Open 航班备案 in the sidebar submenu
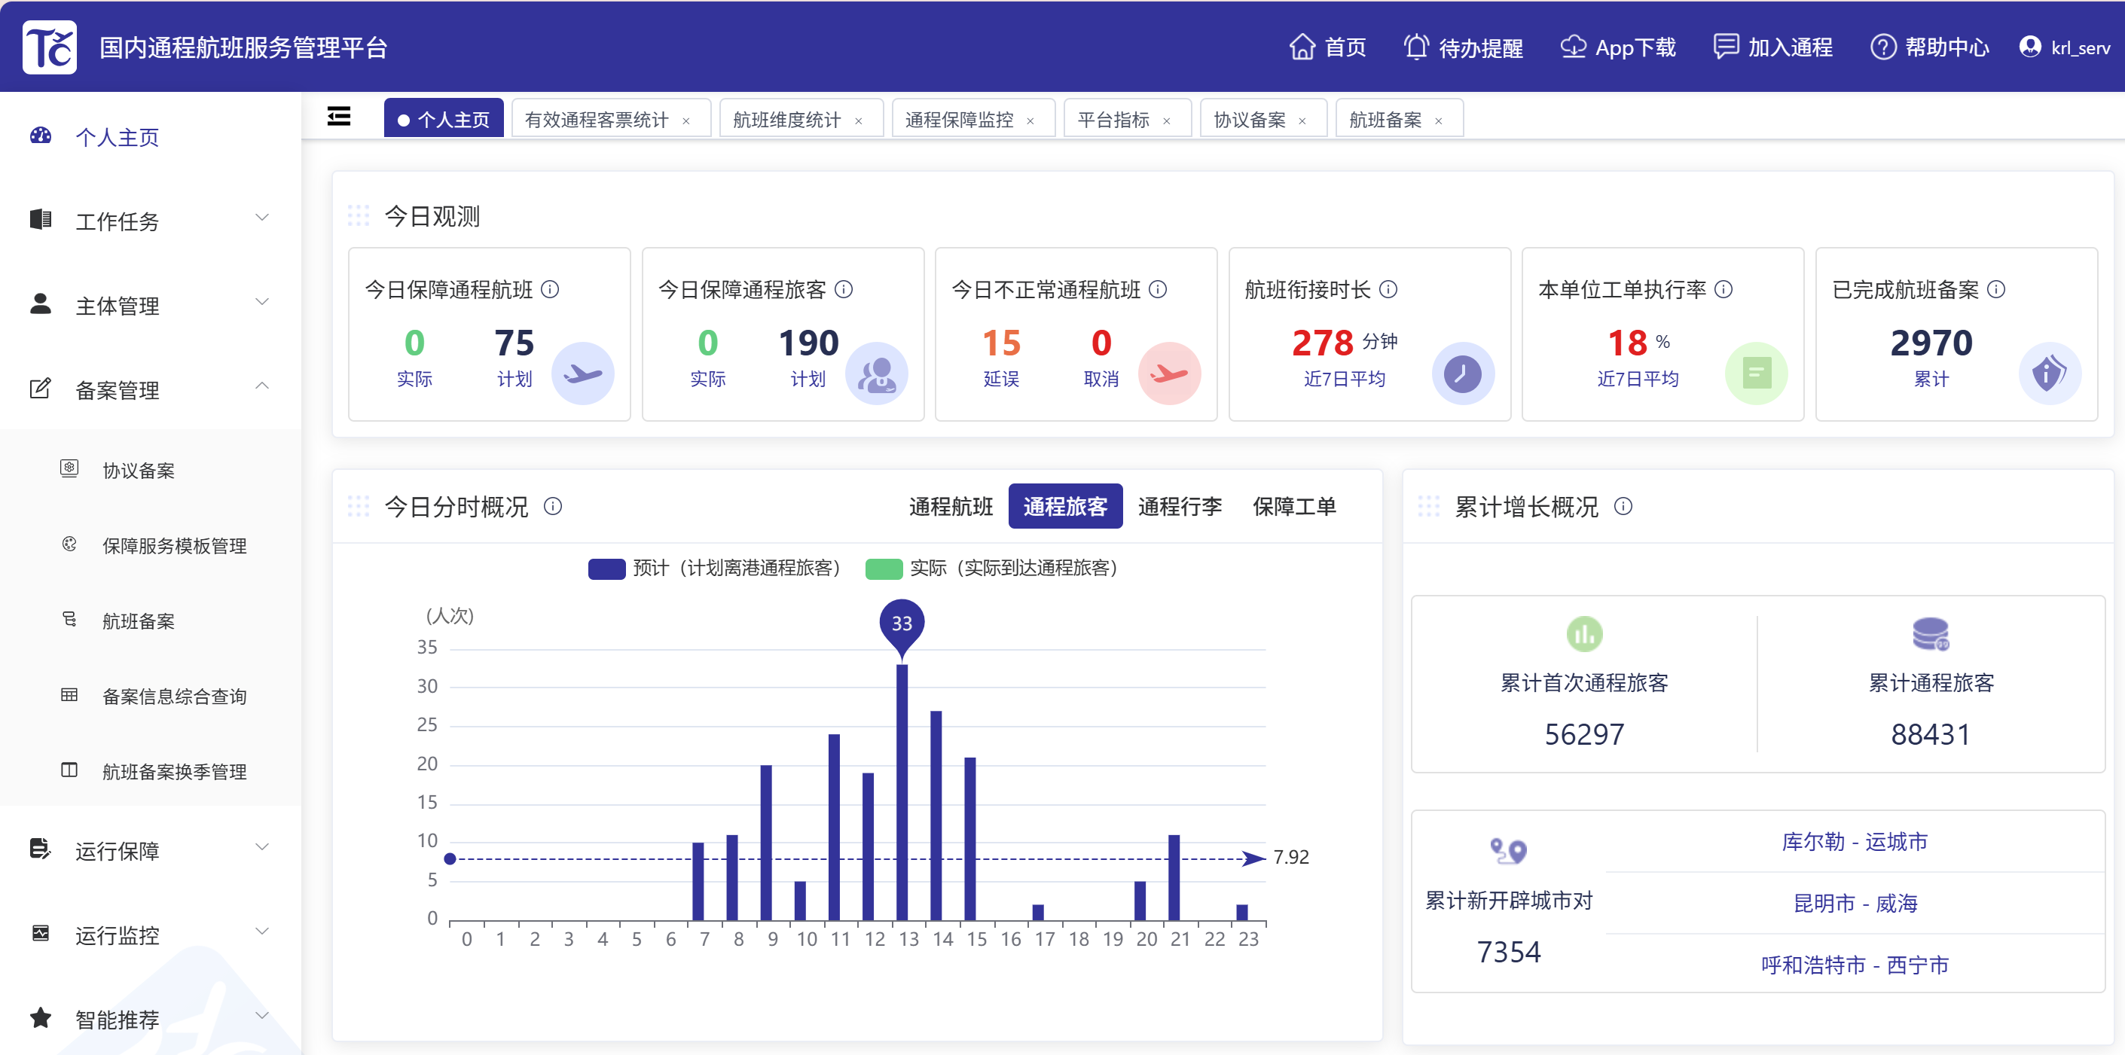Screen dimensions: 2125x1055 [x=138, y=621]
